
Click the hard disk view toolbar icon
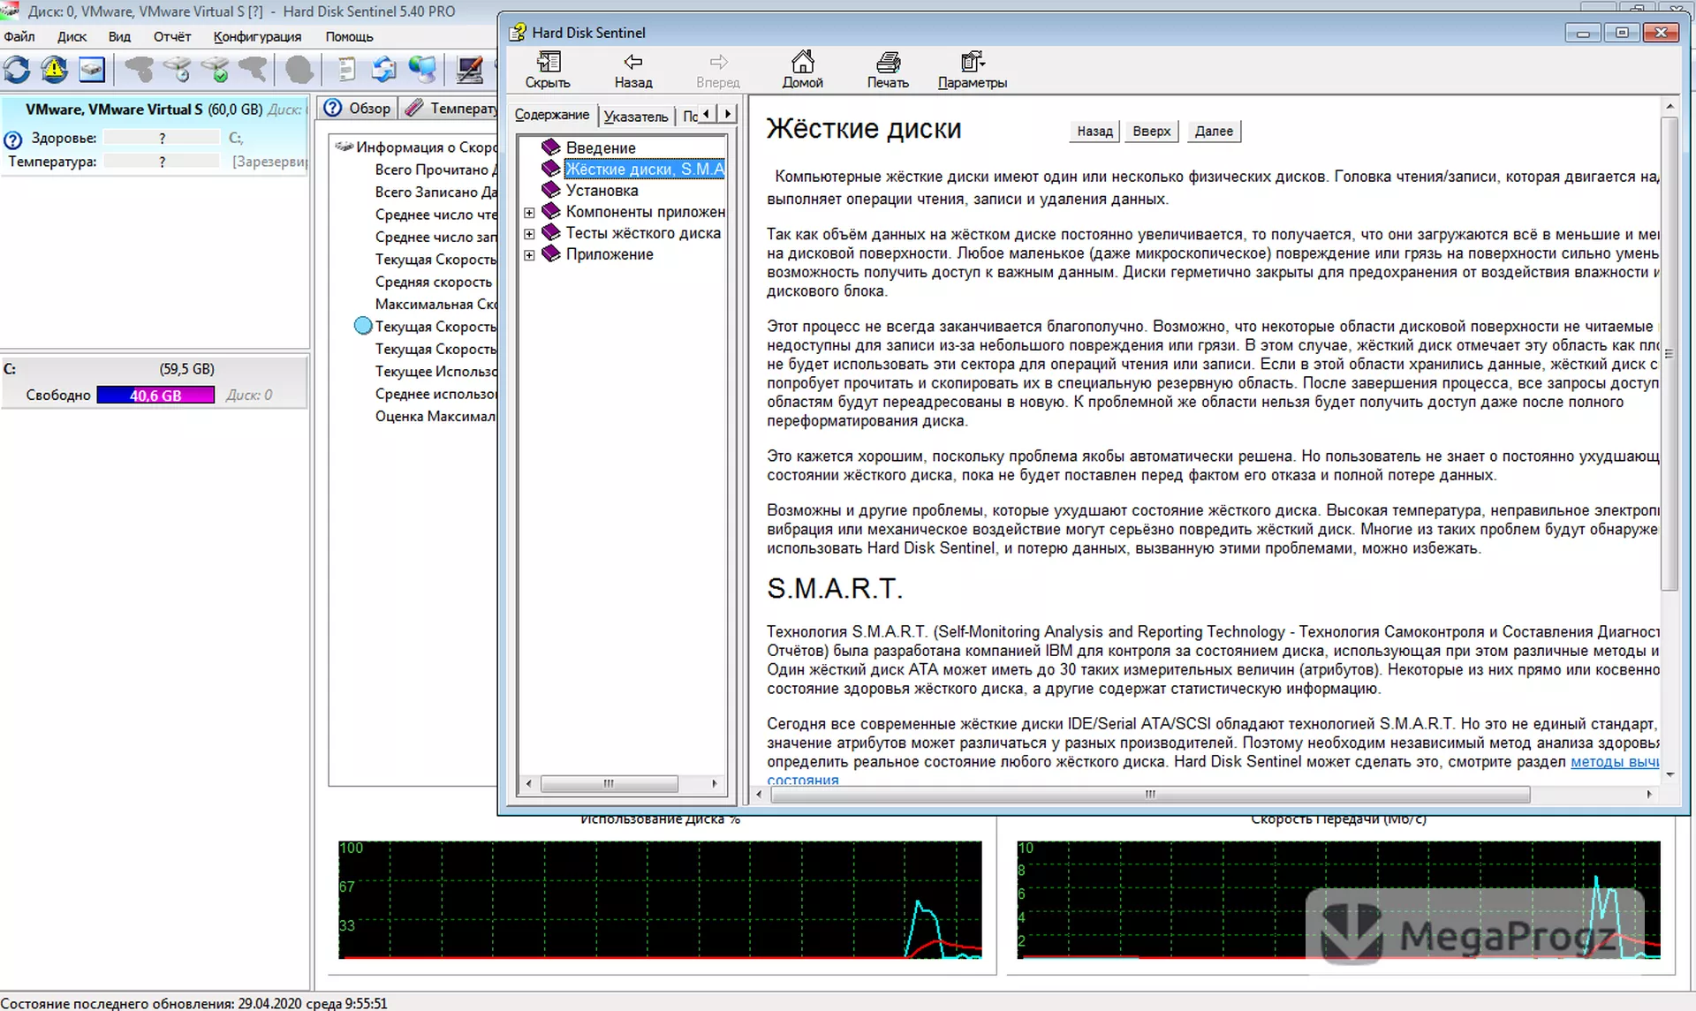pos(92,69)
